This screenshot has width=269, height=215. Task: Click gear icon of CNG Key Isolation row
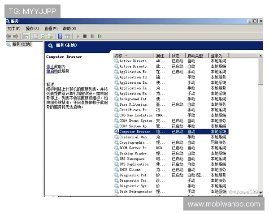(117, 115)
